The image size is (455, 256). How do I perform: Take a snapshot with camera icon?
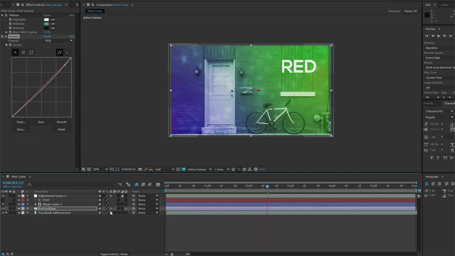pyautogui.click(x=140, y=169)
